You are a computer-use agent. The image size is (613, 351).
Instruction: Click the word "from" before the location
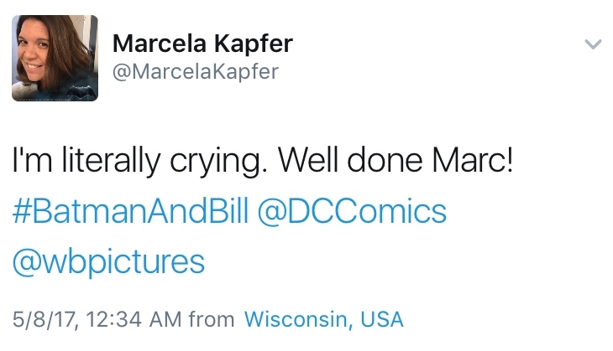[211, 319]
